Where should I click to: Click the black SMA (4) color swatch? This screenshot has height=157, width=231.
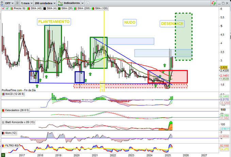click(x=45, y=8)
